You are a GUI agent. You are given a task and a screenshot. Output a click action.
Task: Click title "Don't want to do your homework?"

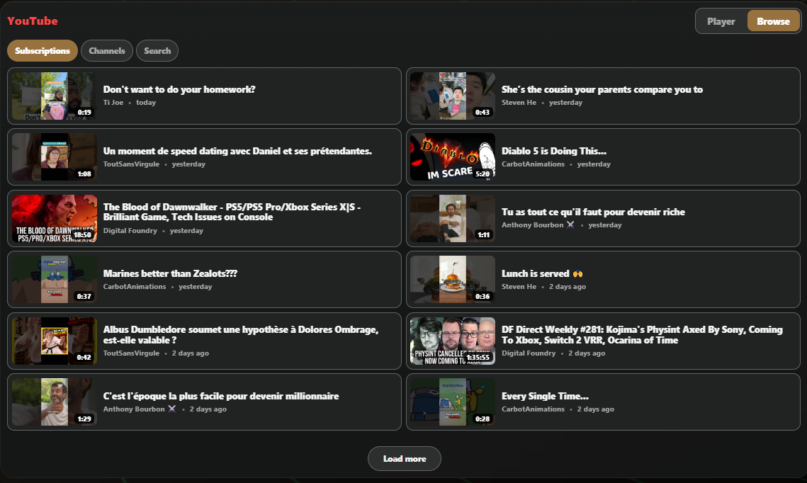(x=179, y=89)
